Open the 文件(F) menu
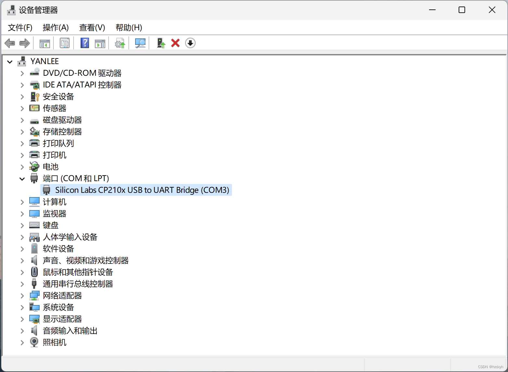Image resolution: width=508 pixels, height=372 pixels. click(x=20, y=28)
